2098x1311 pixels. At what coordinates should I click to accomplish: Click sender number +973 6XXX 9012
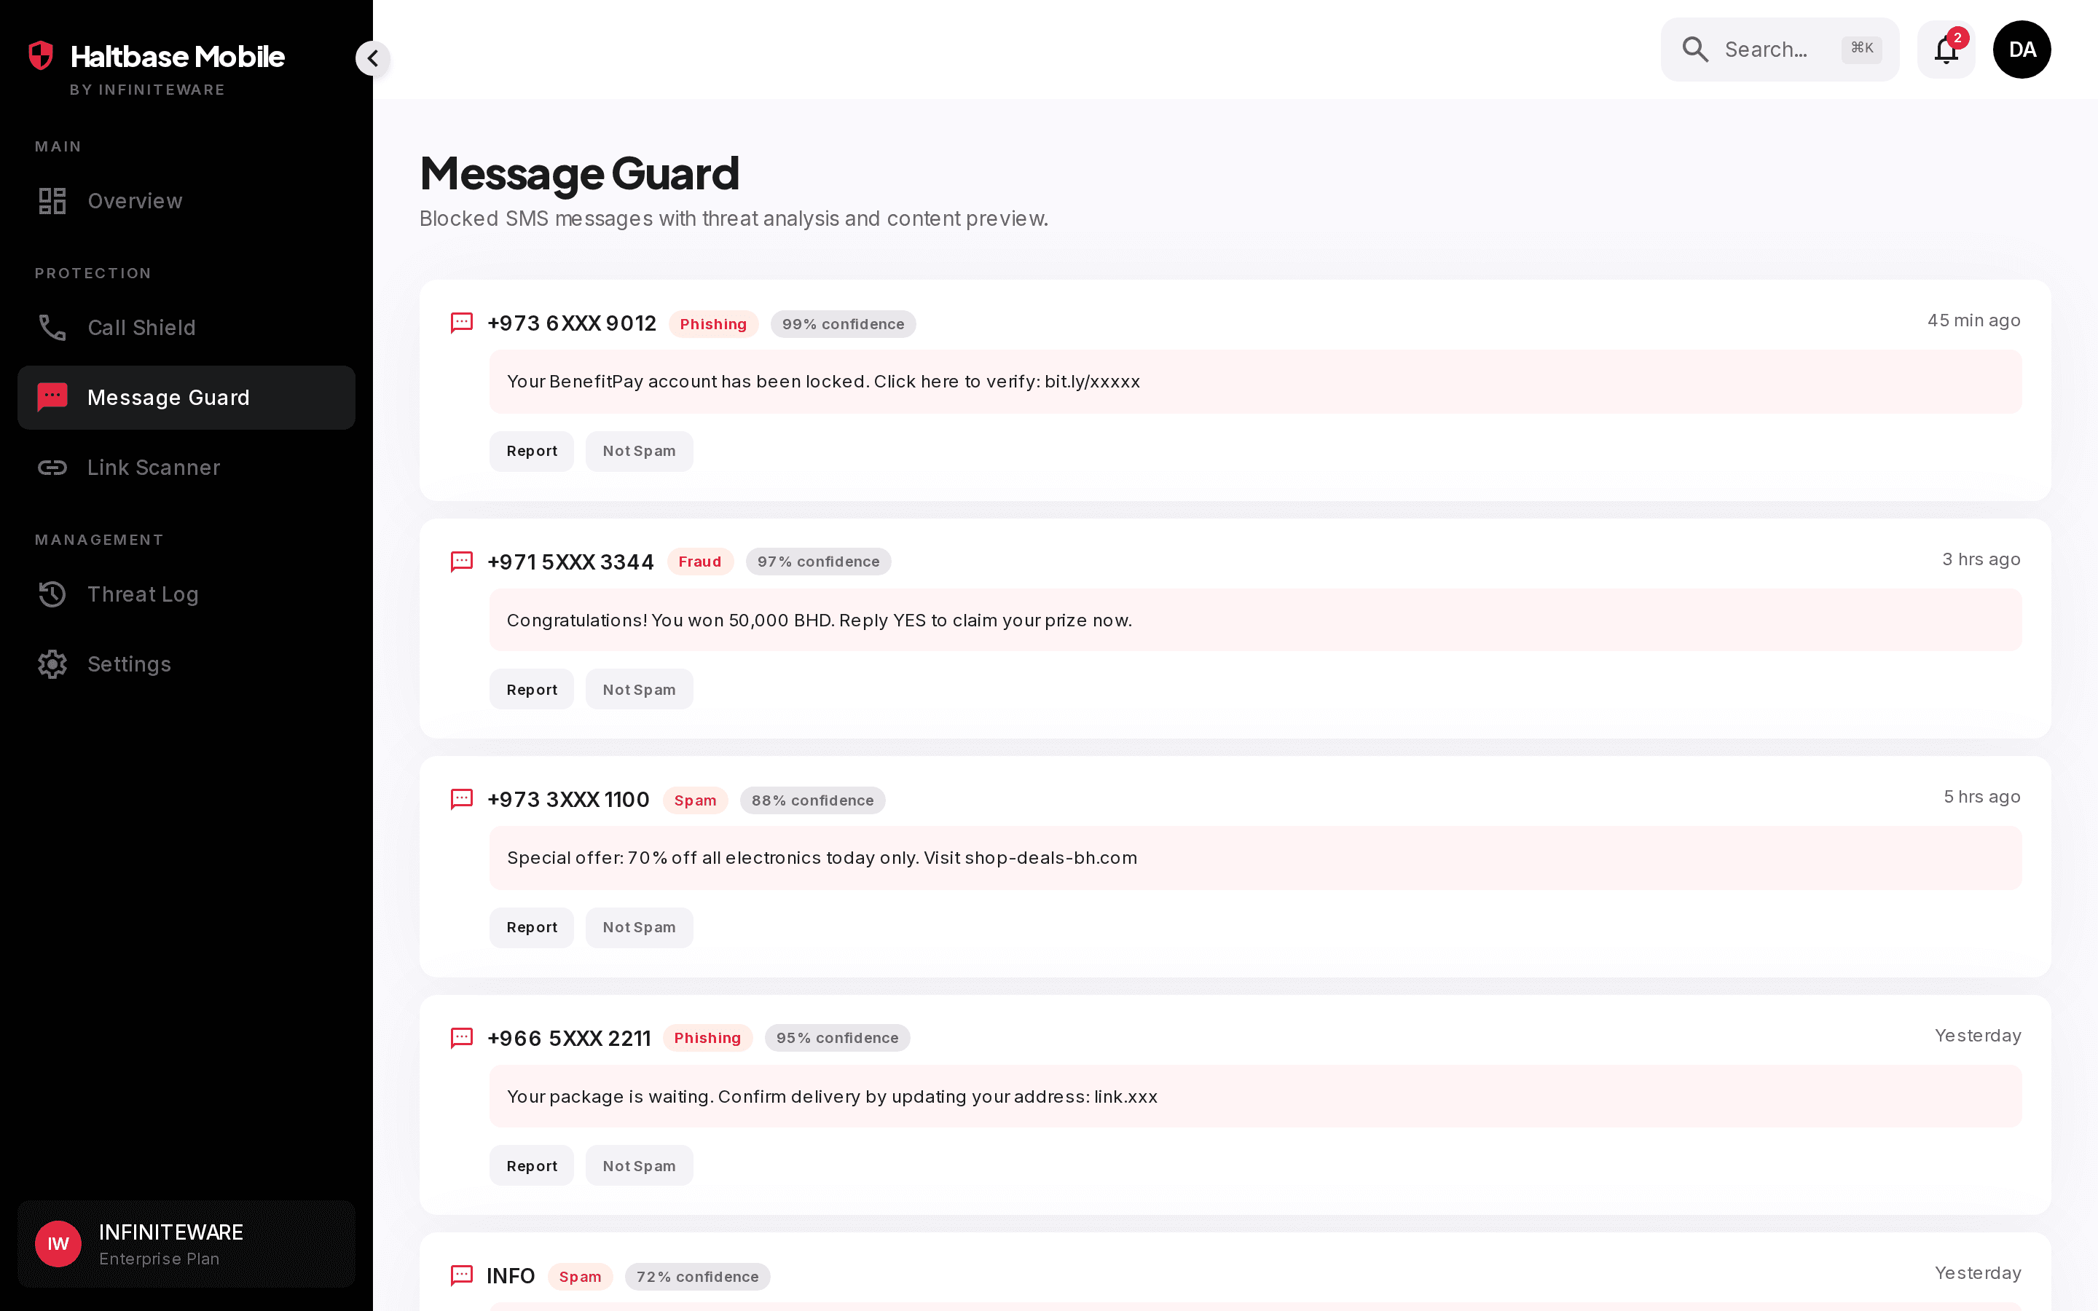point(571,323)
